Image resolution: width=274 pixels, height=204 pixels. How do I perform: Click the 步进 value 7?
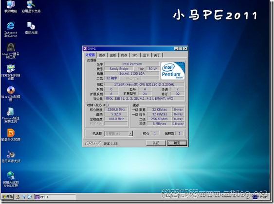coord(177,89)
